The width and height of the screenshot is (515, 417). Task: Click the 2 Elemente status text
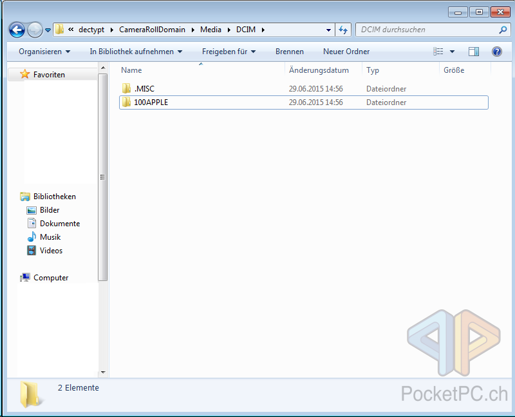[x=78, y=388]
